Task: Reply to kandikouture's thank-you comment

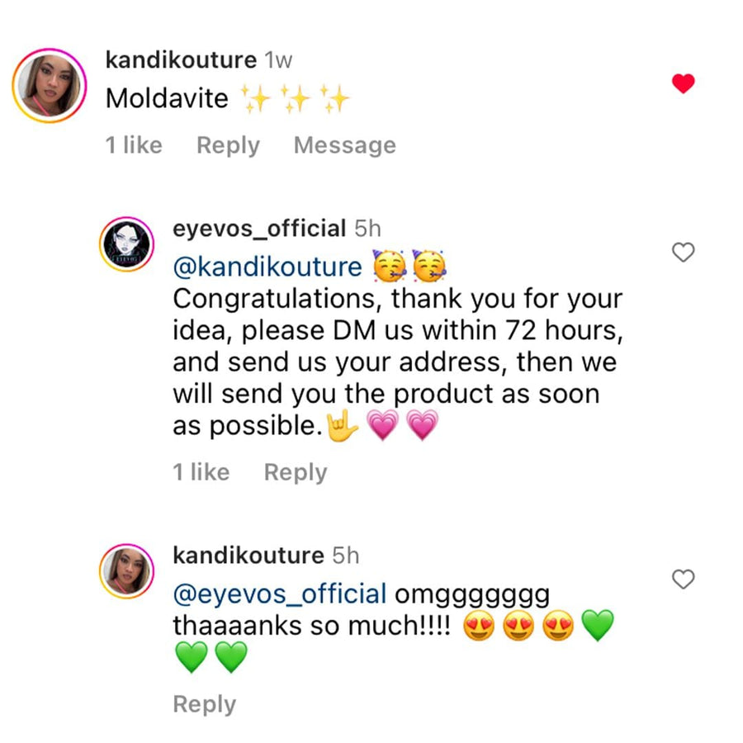Action: click(x=204, y=704)
